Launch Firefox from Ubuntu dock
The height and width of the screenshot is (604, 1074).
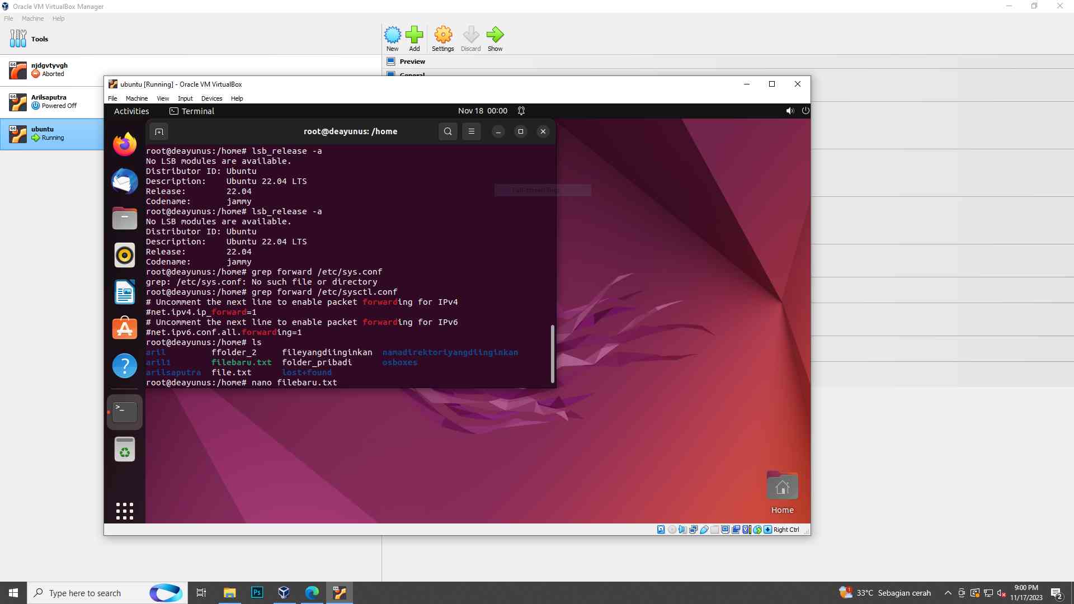[x=125, y=144]
